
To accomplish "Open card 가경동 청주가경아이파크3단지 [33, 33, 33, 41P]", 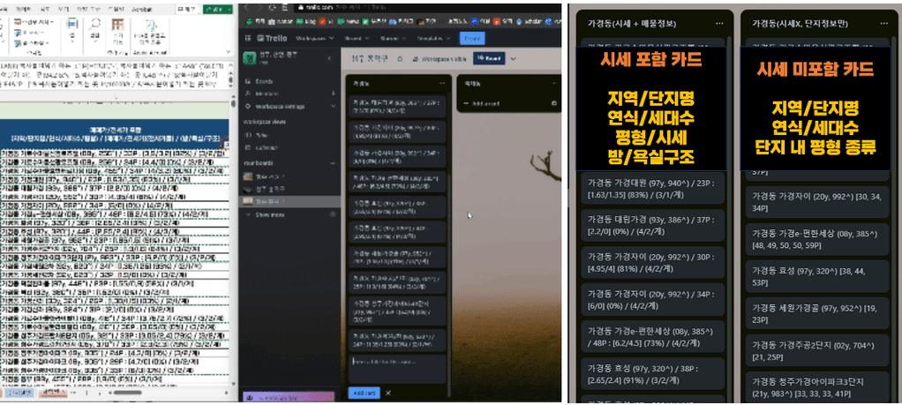I will point(817,387).
